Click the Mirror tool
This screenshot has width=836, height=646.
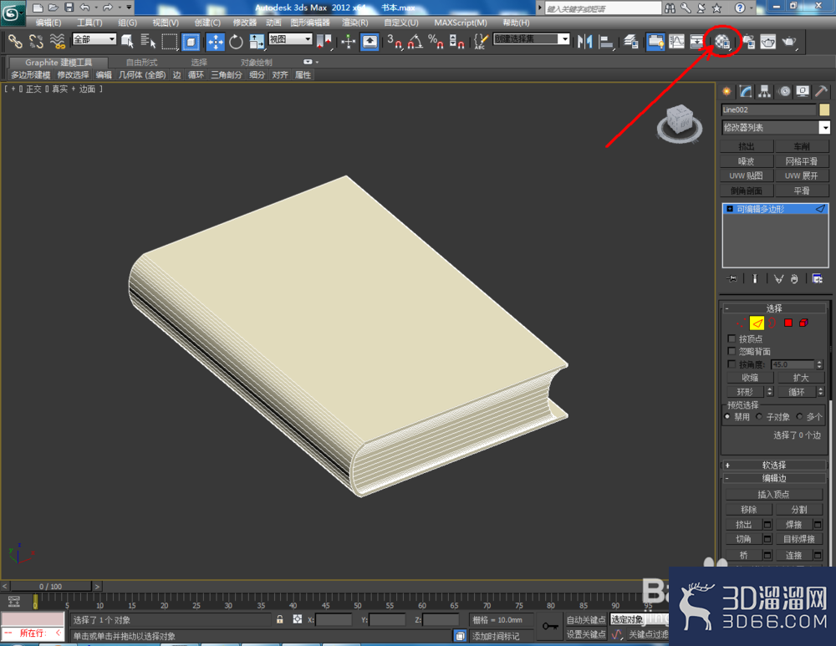click(x=585, y=41)
